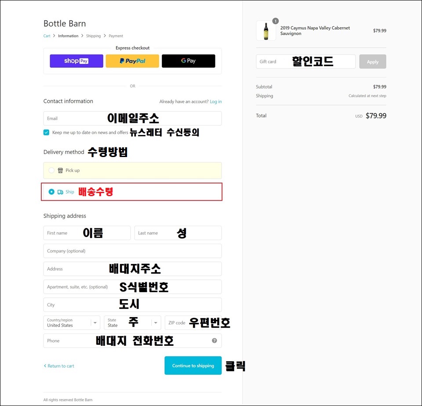
Task: Open the State dropdown
Action: (x=132, y=322)
